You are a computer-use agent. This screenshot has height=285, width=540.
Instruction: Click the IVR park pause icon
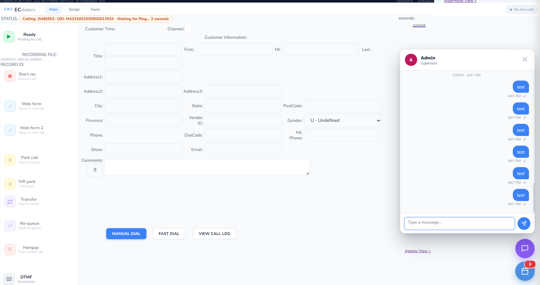click(10, 184)
